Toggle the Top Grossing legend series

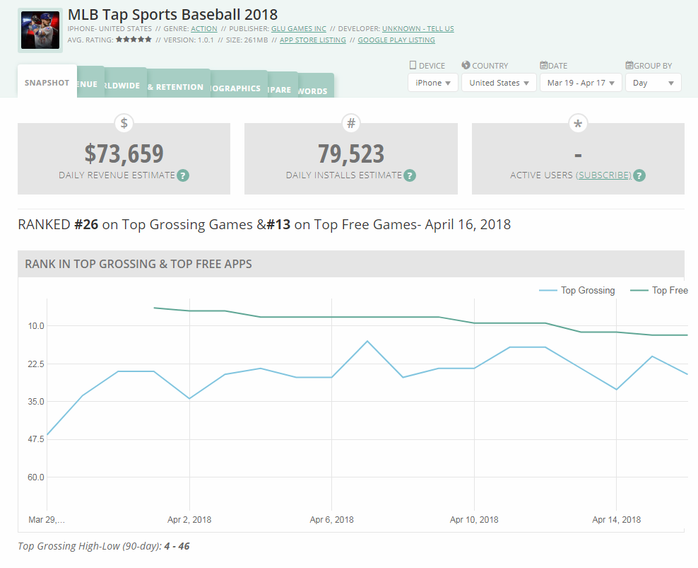[577, 290]
